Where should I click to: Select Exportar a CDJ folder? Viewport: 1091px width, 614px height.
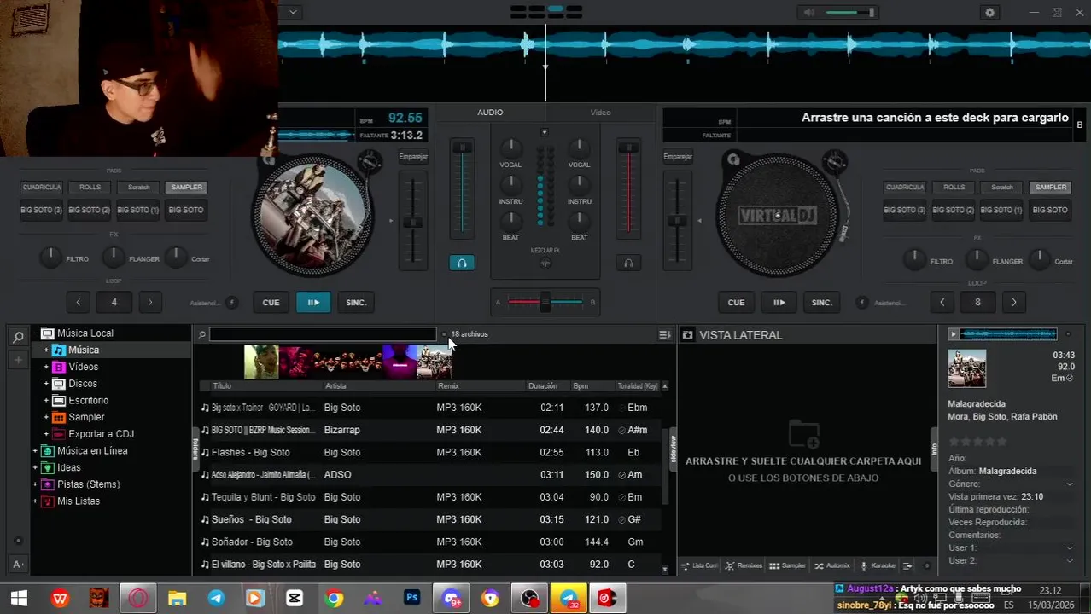101,434
